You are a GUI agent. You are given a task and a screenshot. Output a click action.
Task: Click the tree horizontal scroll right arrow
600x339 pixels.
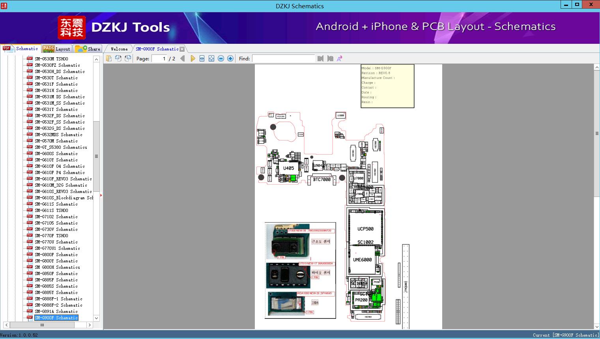coord(90,325)
